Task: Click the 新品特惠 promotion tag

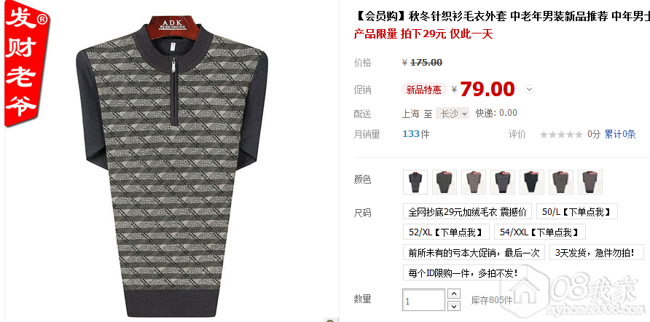Action: 423,90
